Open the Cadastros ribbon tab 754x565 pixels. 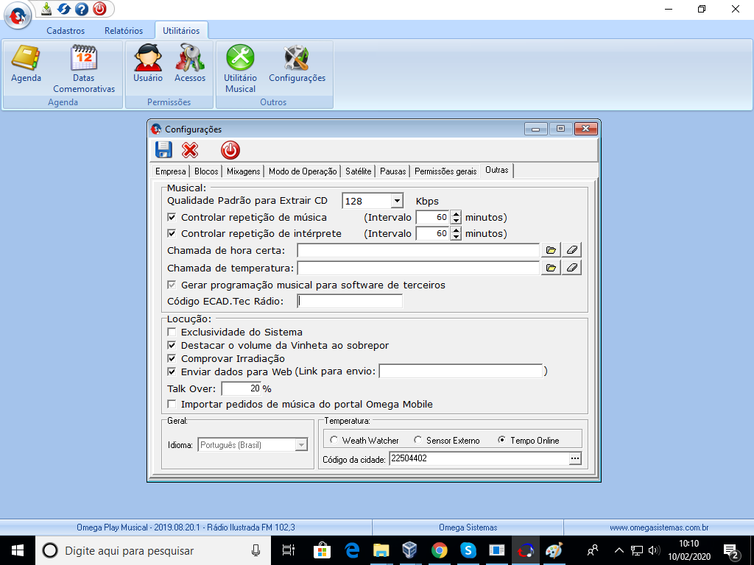[x=66, y=31]
